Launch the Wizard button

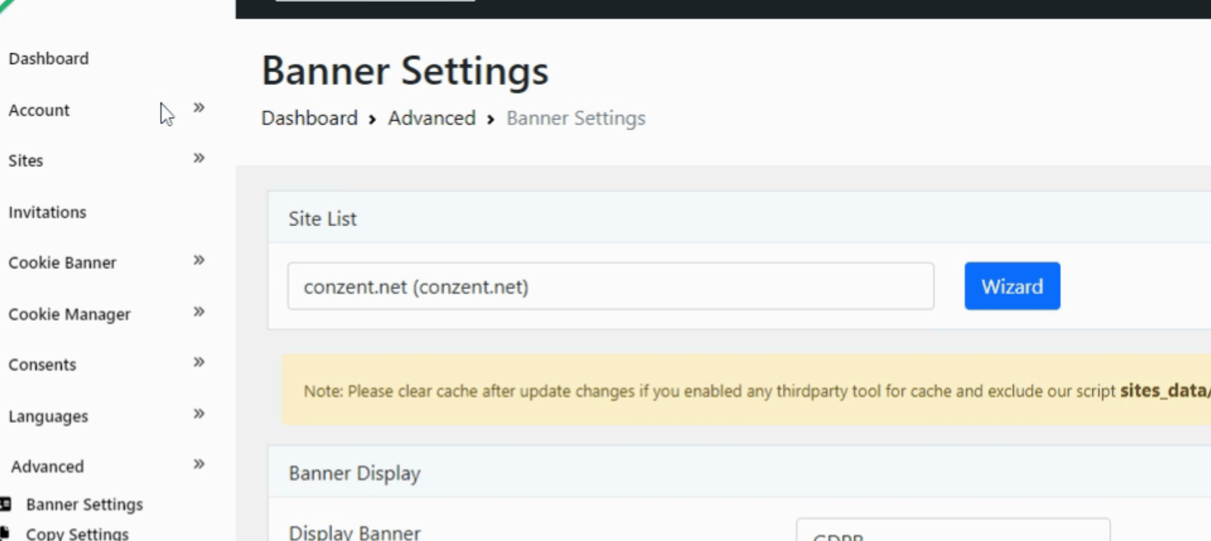1012,286
